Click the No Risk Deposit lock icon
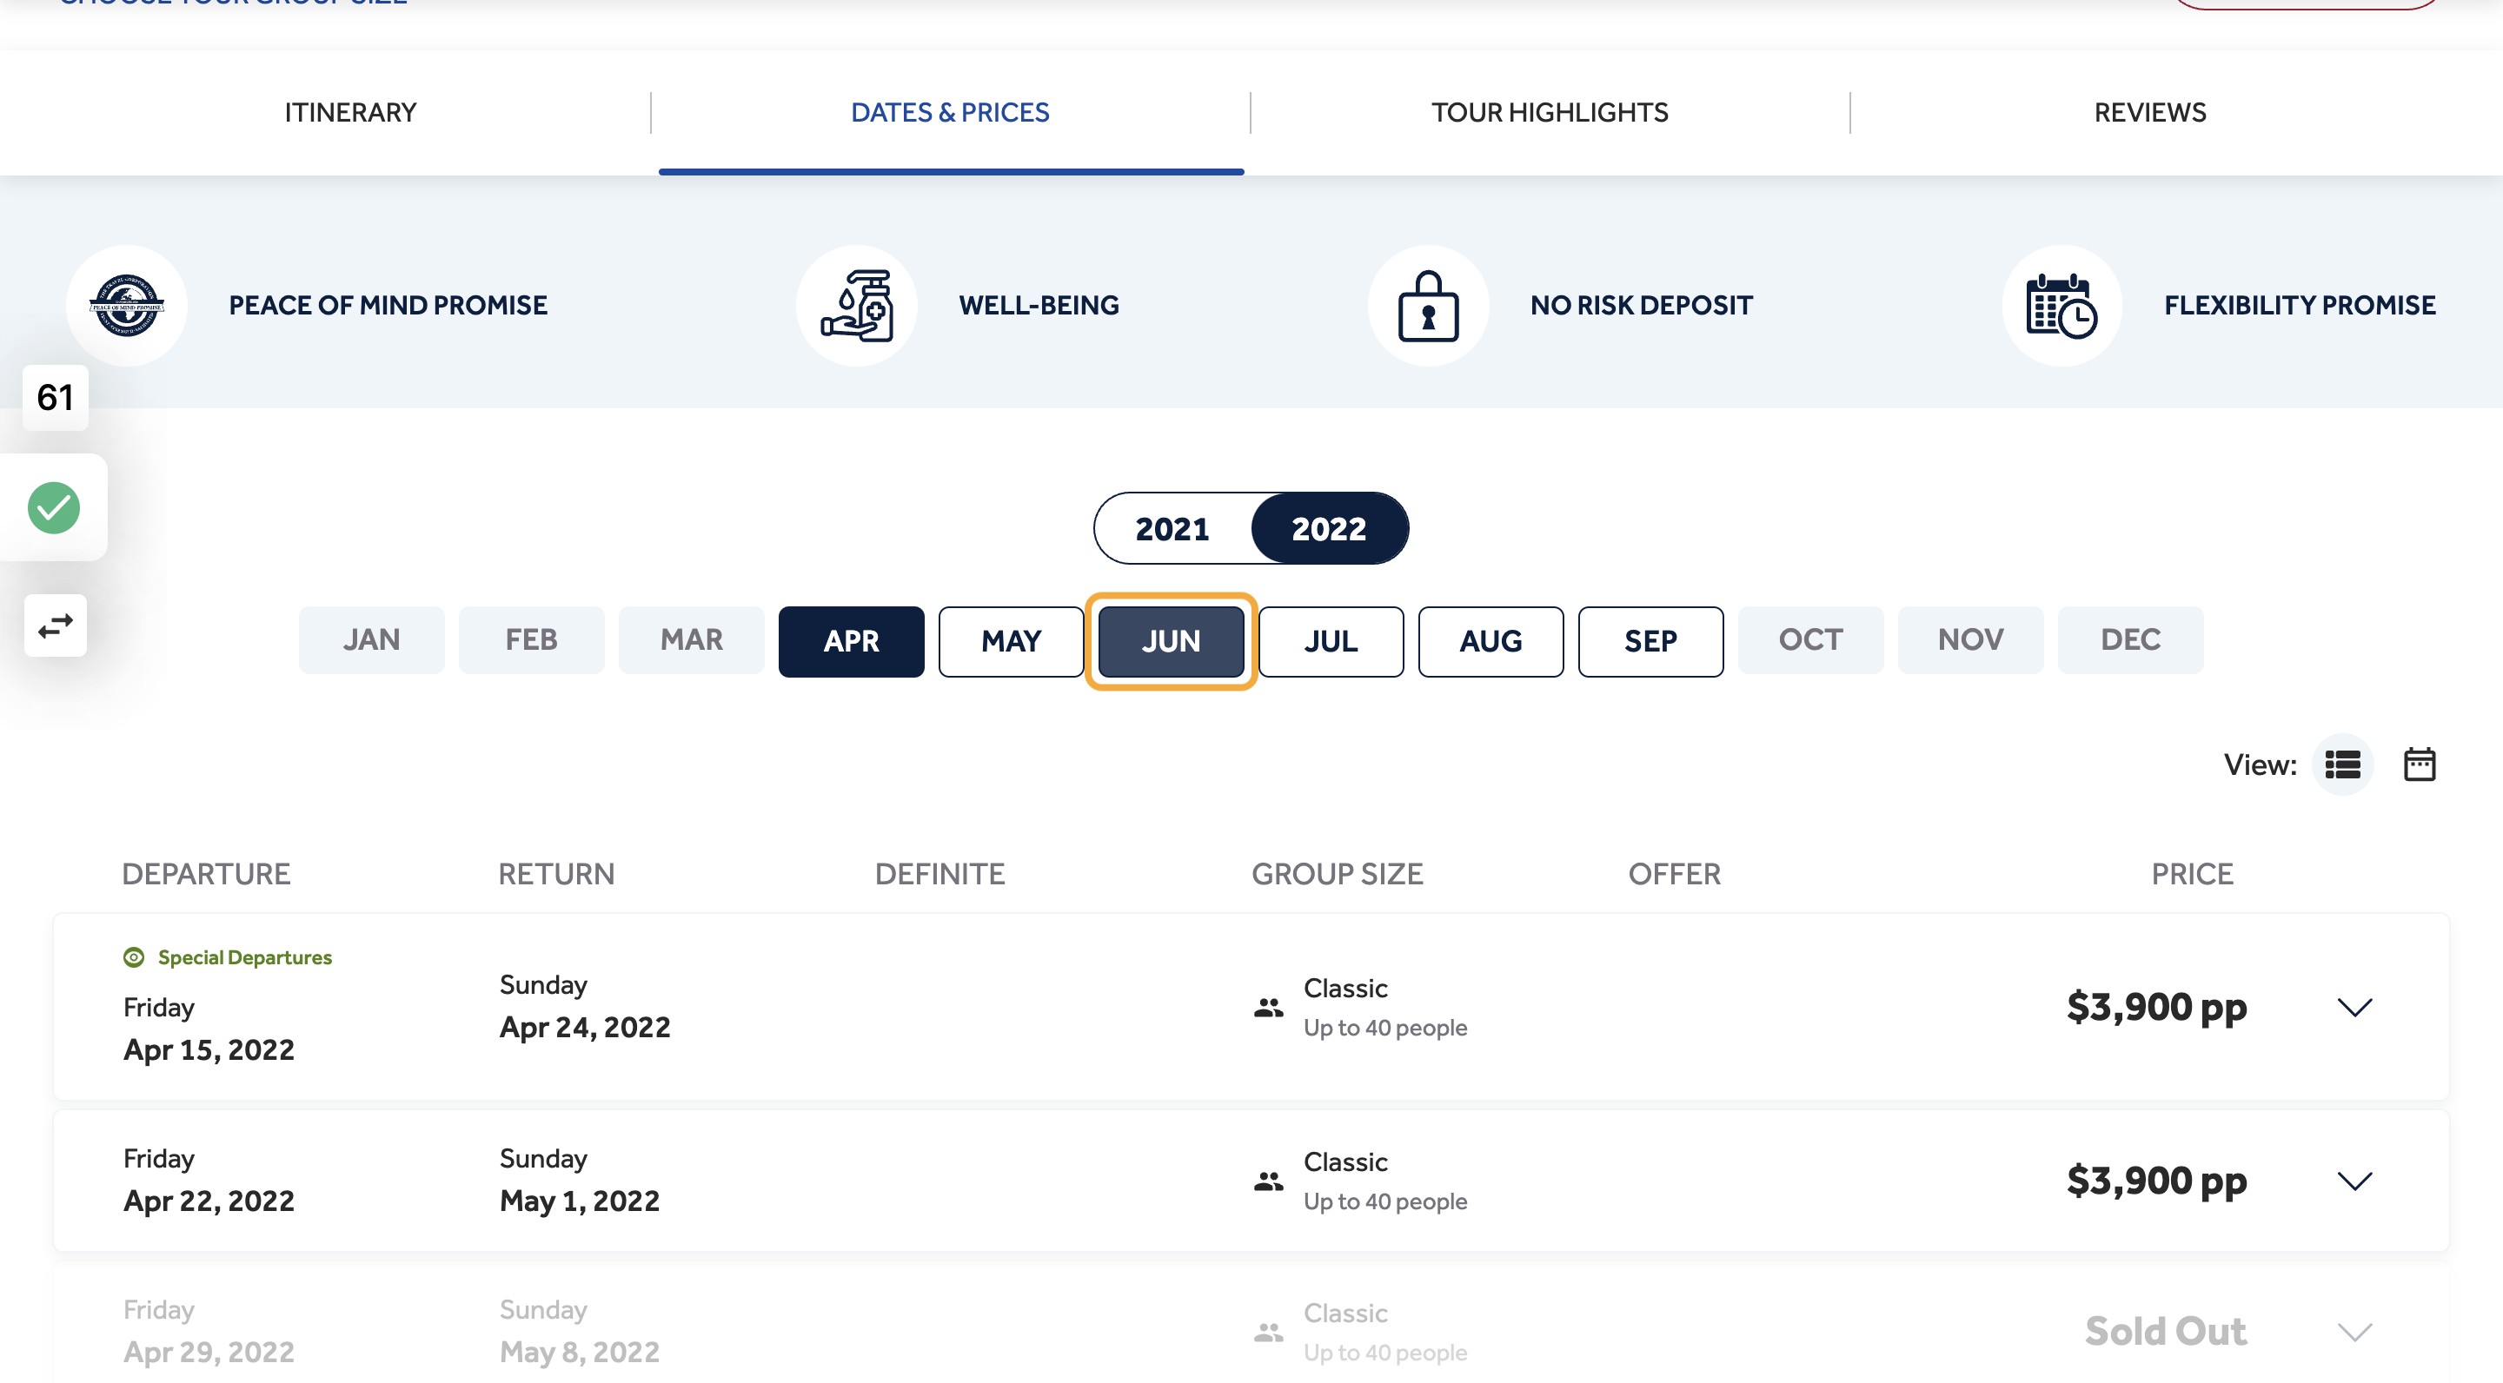This screenshot has height=1383, width=2503. tap(1428, 305)
